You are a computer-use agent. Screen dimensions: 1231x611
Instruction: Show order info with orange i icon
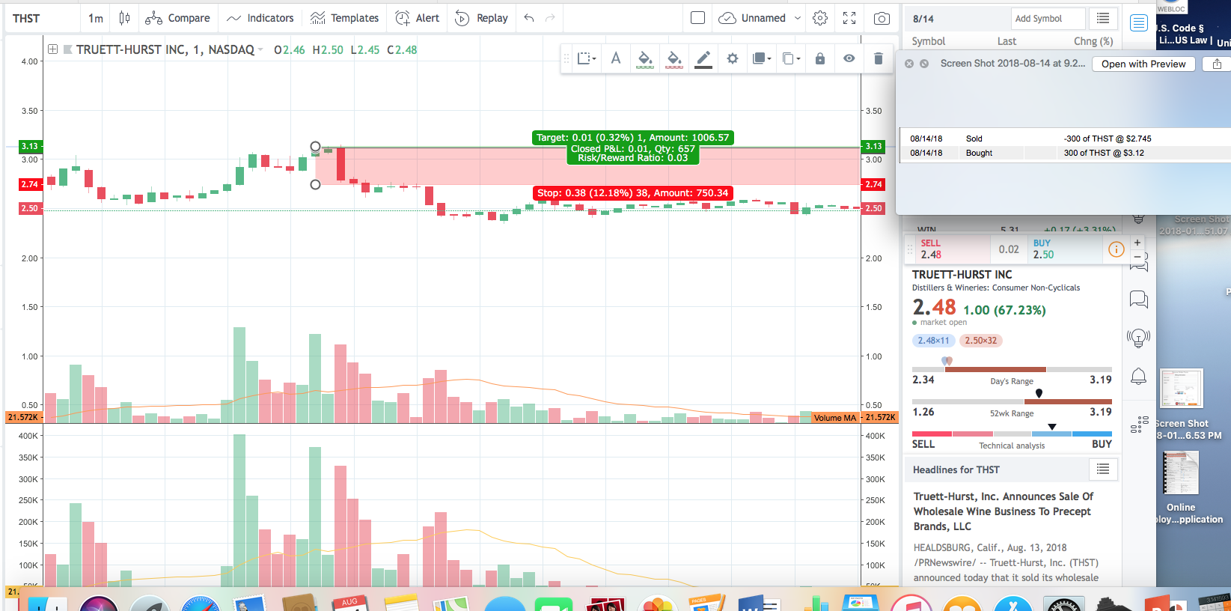tap(1116, 249)
